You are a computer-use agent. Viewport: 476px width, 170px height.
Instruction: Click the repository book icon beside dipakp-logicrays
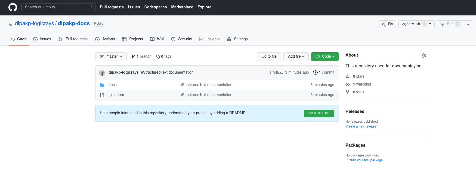11,24
